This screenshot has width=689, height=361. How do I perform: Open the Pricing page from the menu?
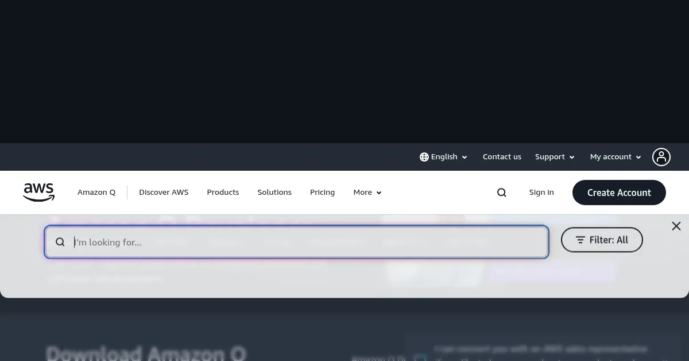(x=322, y=193)
